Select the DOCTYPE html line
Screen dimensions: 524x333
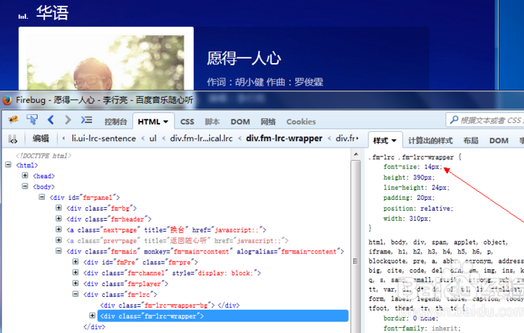point(43,156)
